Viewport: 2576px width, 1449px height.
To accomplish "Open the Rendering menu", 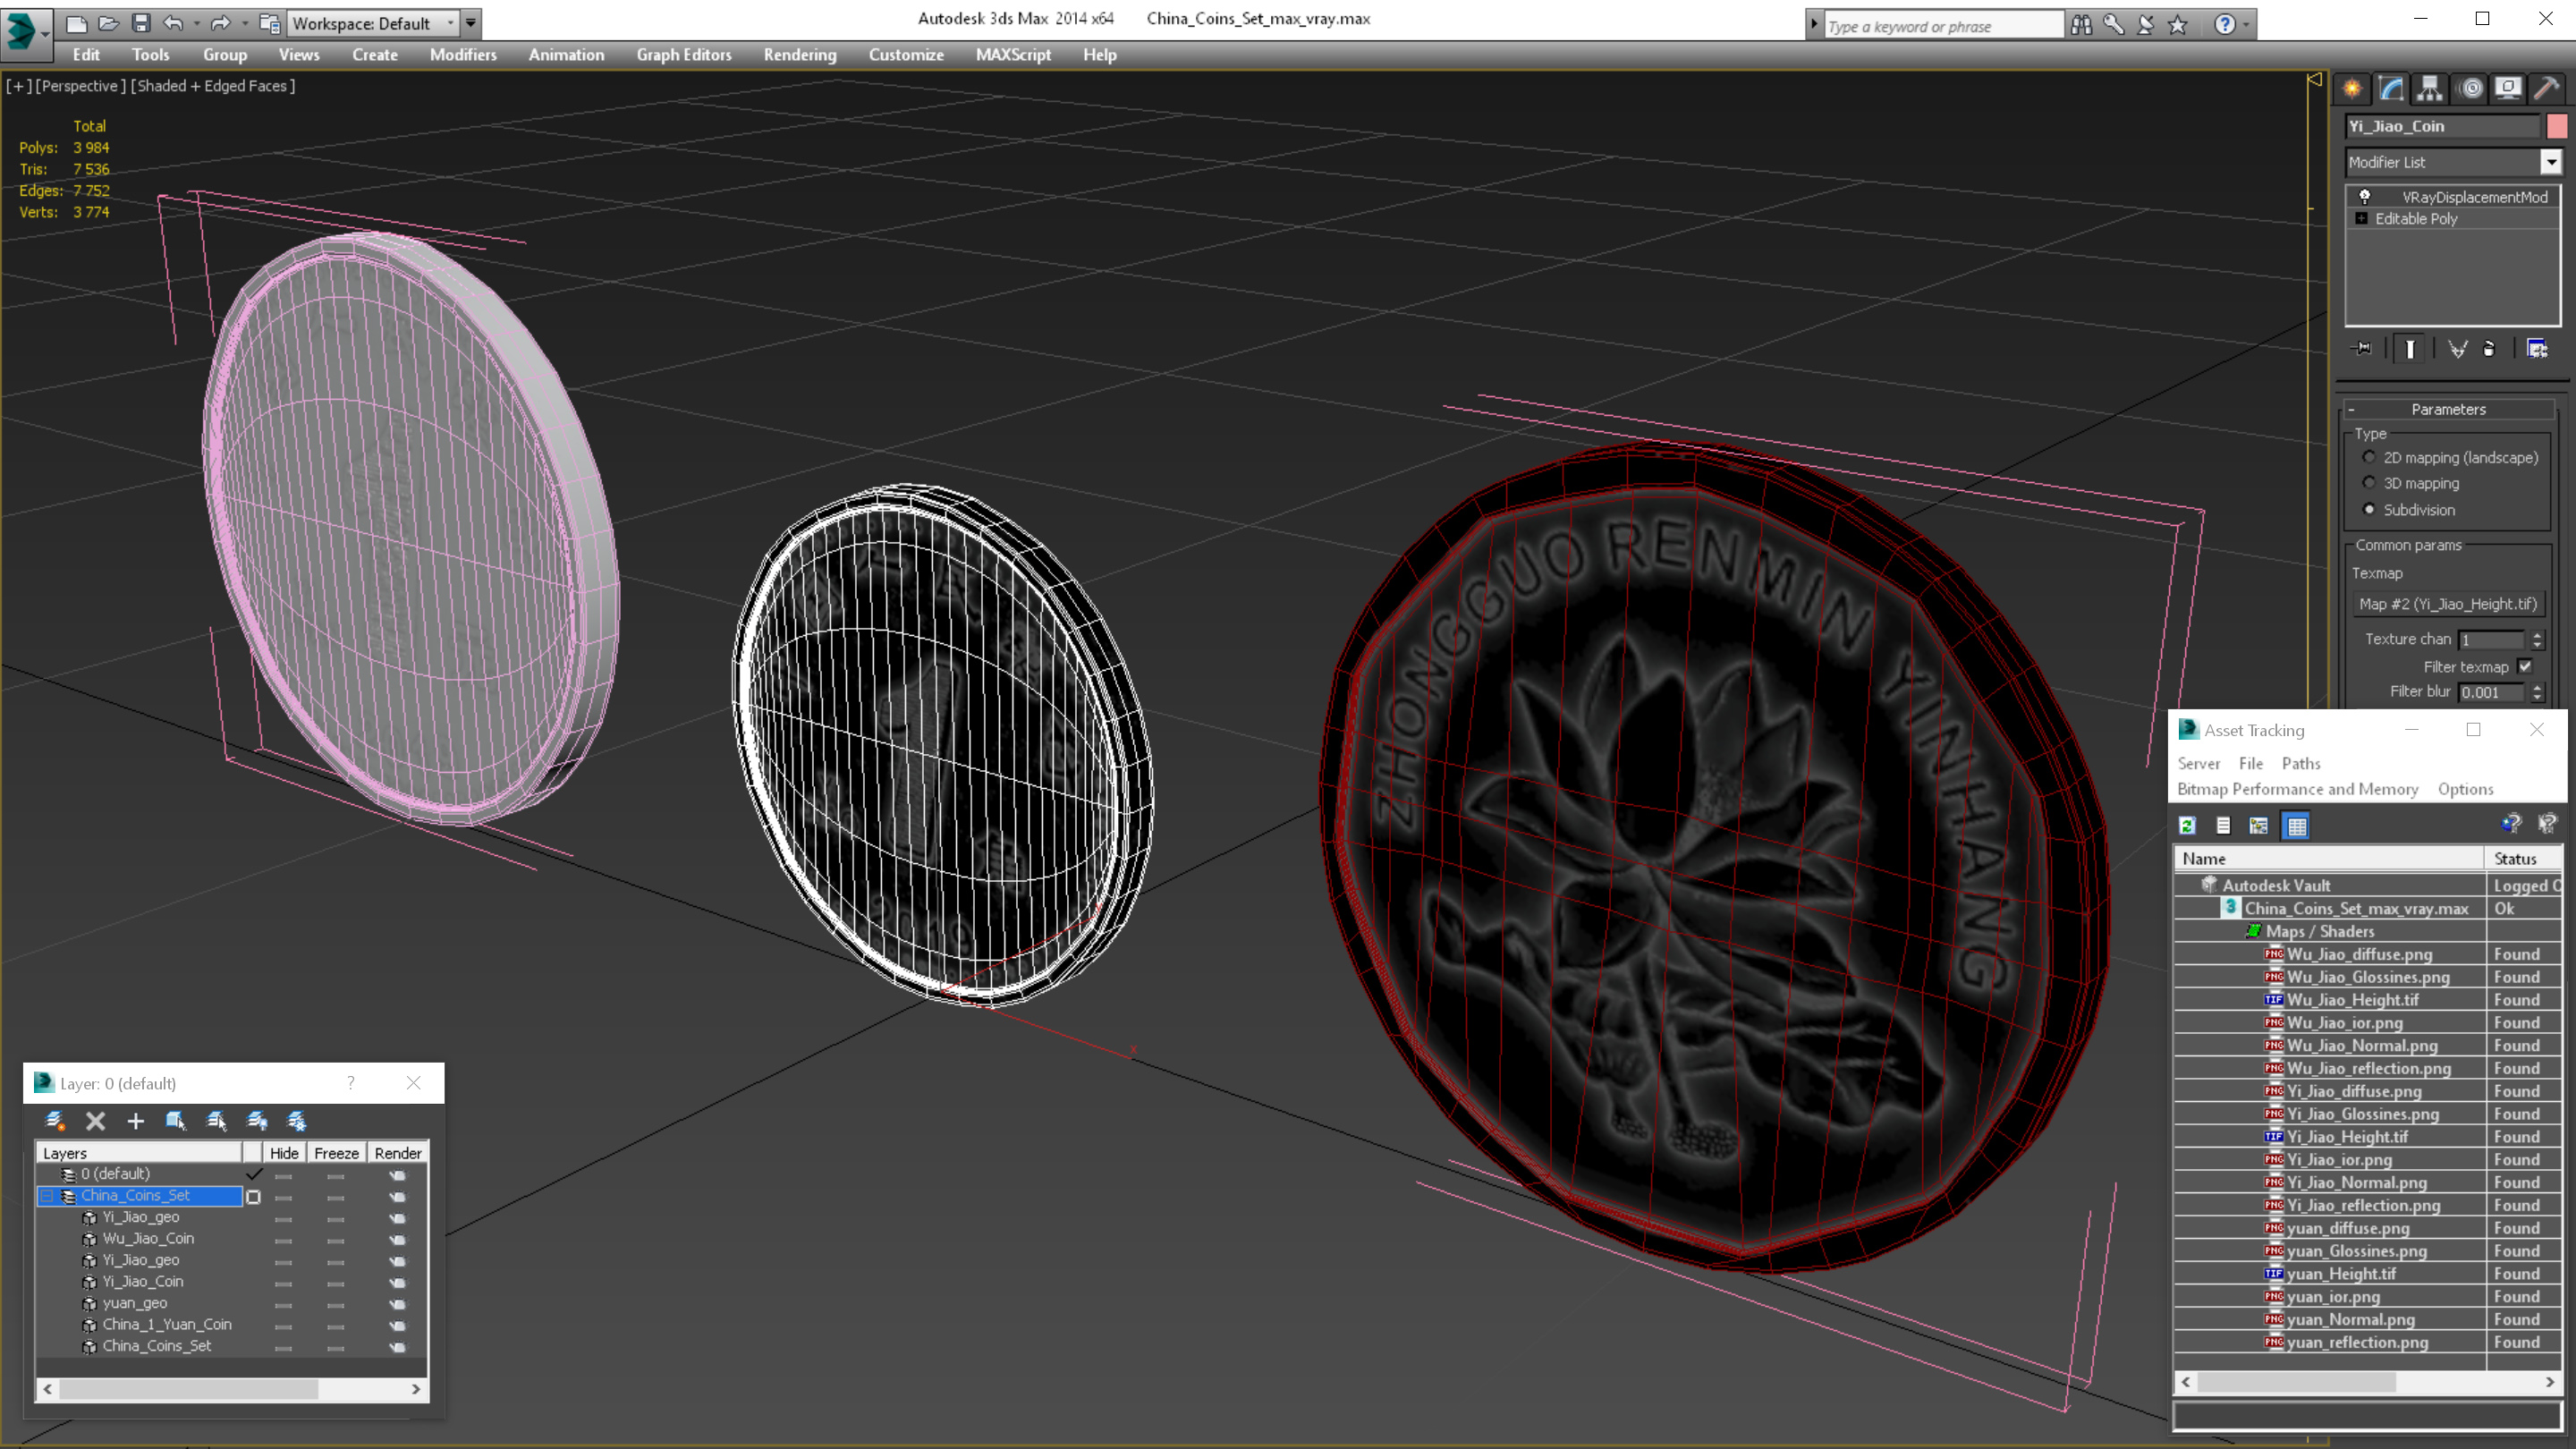I will coord(799,55).
